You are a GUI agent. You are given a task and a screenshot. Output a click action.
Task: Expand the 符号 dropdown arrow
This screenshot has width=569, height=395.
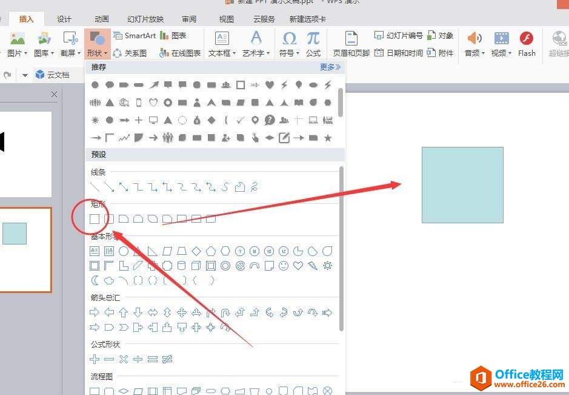click(x=298, y=53)
